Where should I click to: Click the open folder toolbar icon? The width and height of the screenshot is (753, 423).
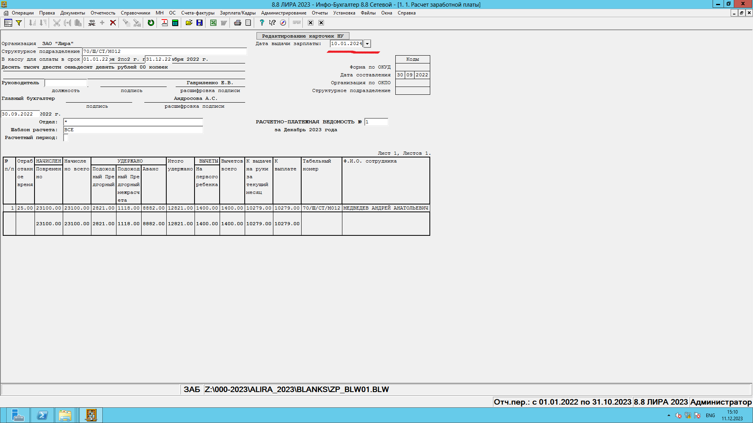pyautogui.click(x=189, y=23)
